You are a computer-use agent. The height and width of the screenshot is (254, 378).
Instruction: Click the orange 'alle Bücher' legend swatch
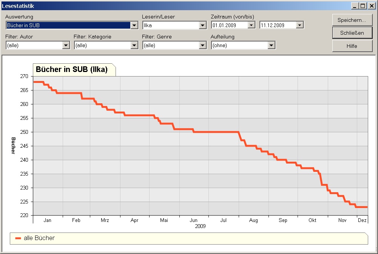pos(18,238)
